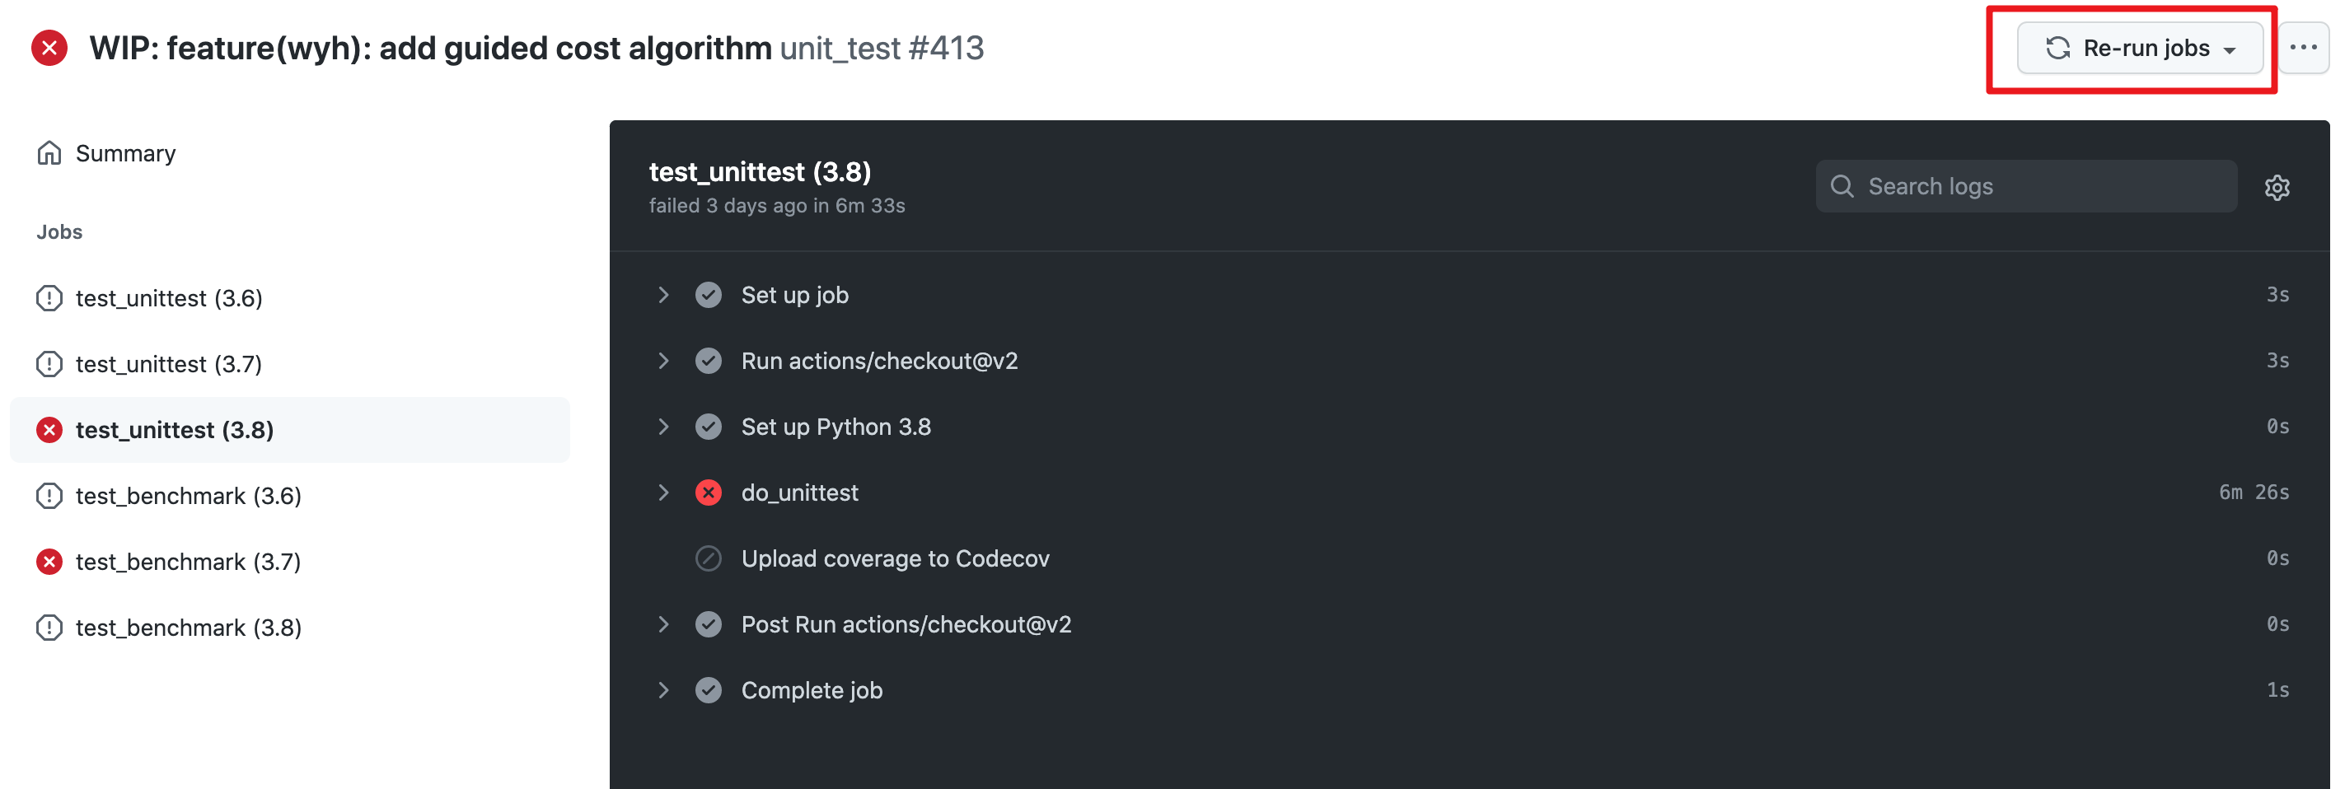Expand Run actions/checkout@v2 step chevron

click(x=663, y=361)
